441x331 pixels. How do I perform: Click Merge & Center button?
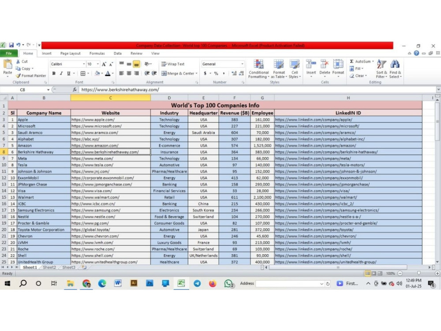(x=177, y=73)
